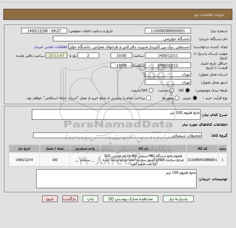Viewport: 236px width, 228px height.
Task: Click the تعداد / مقدار column header
Action: point(55,149)
